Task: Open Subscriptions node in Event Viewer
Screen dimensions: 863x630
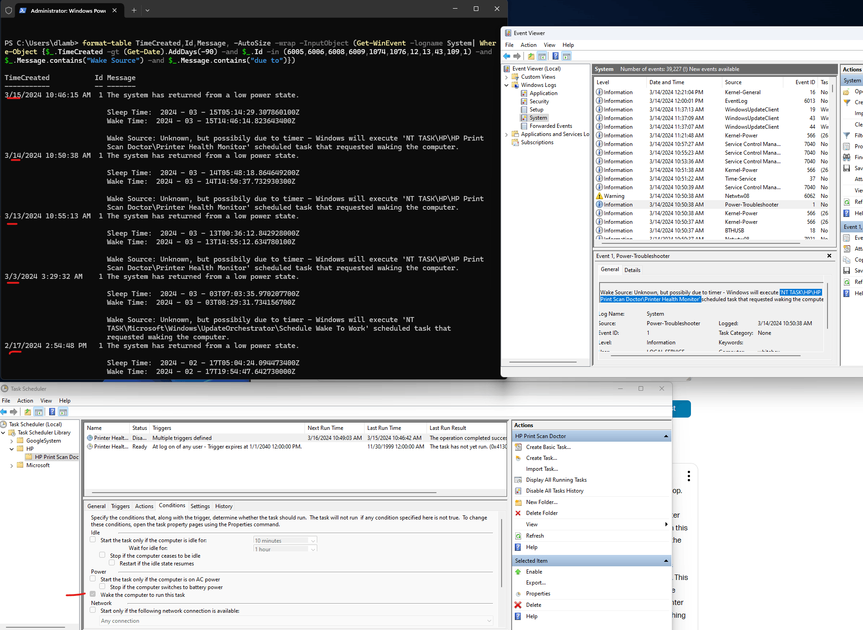Action: pyautogui.click(x=537, y=142)
